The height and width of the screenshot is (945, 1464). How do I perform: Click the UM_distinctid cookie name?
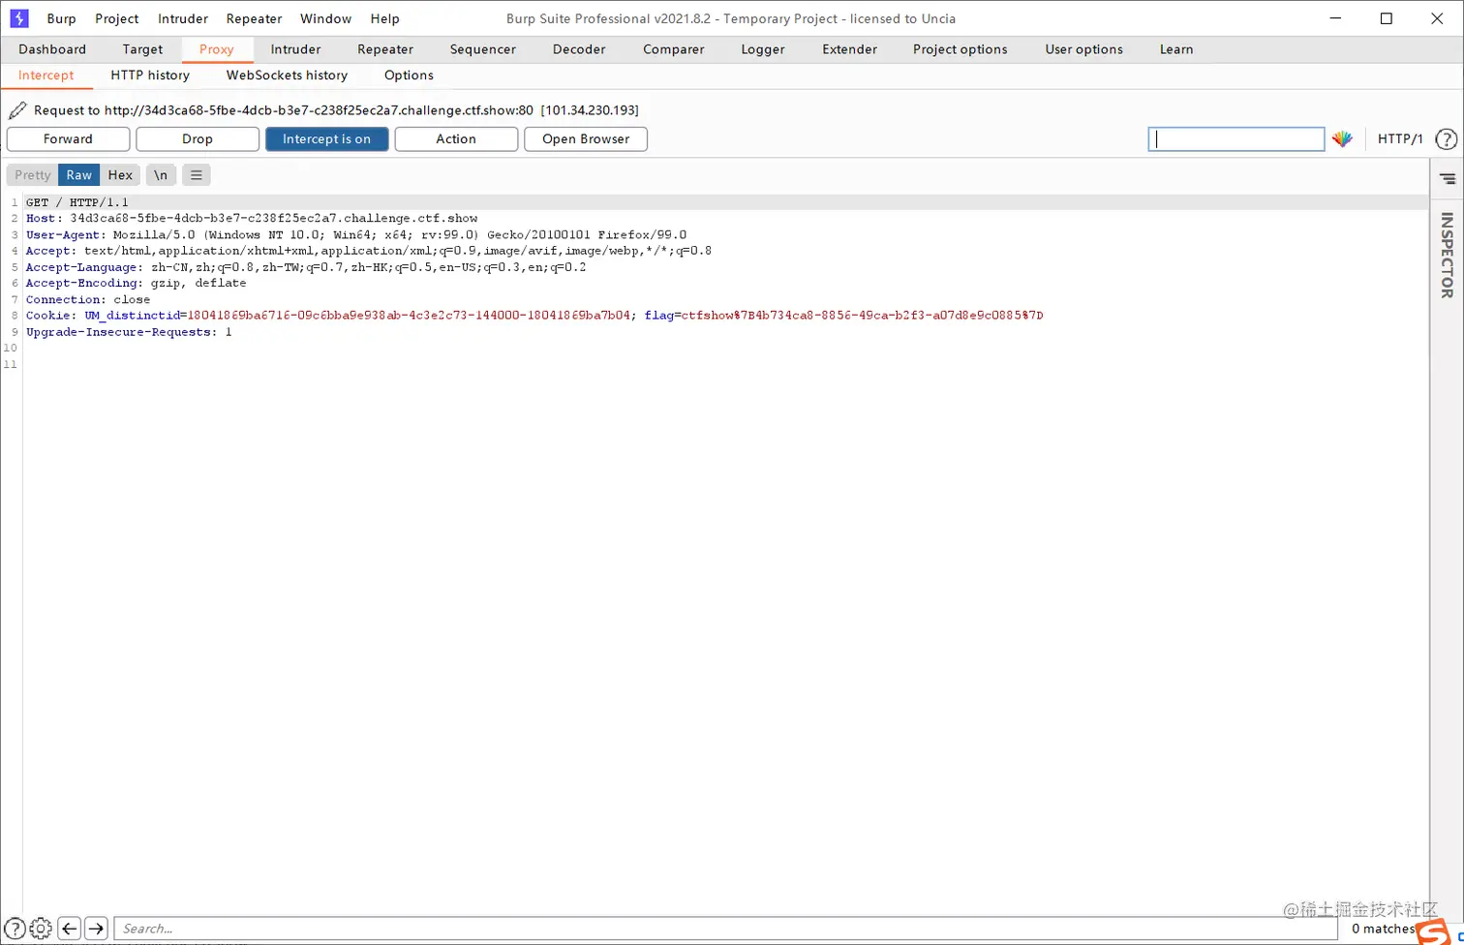click(x=132, y=316)
